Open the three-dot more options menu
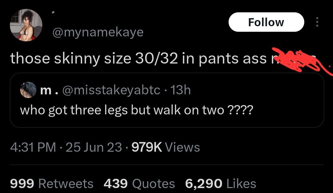The width and height of the screenshot is (333, 193). [317, 22]
